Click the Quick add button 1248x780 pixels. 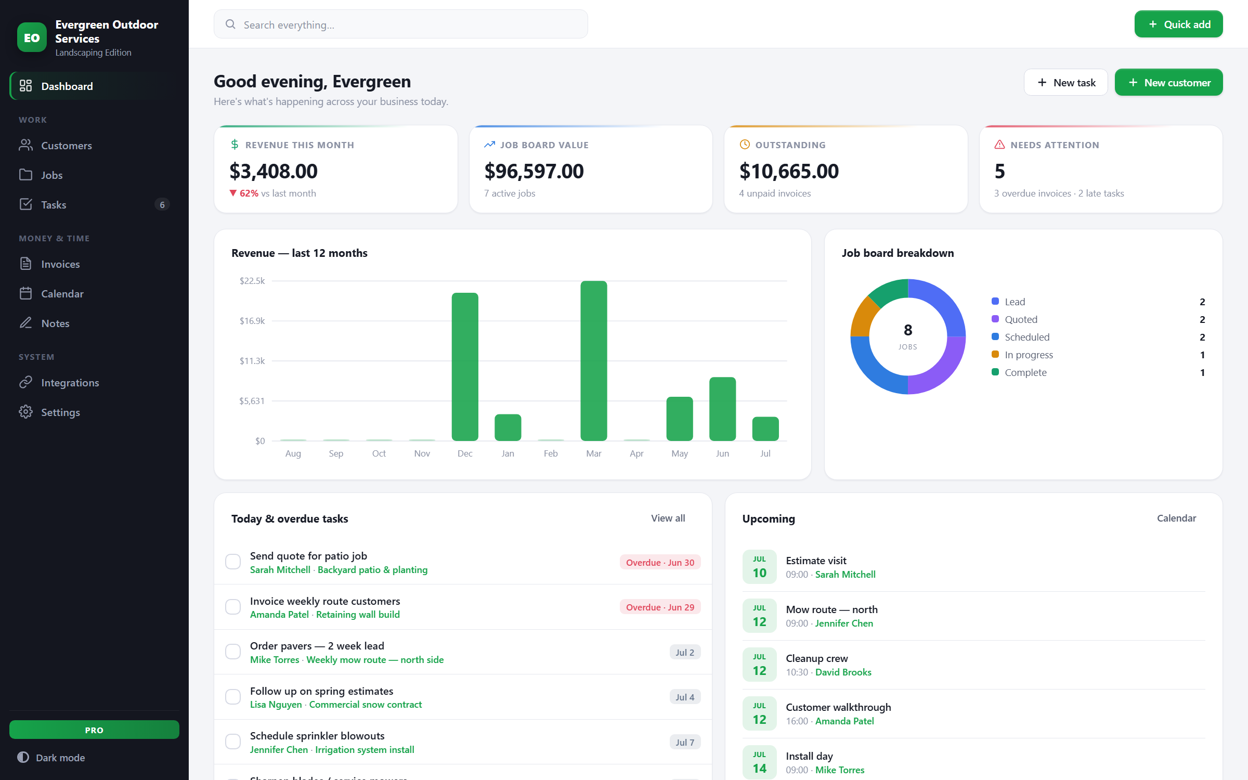point(1178,24)
